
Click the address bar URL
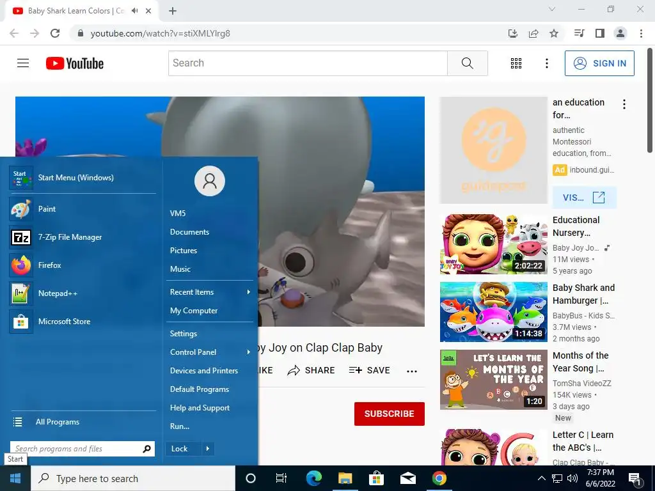pyautogui.click(x=161, y=33)
